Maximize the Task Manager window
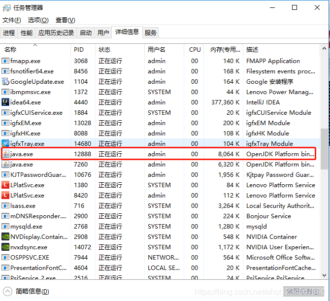The width and height of the screenshot is (330, 301). coord(295,7)
